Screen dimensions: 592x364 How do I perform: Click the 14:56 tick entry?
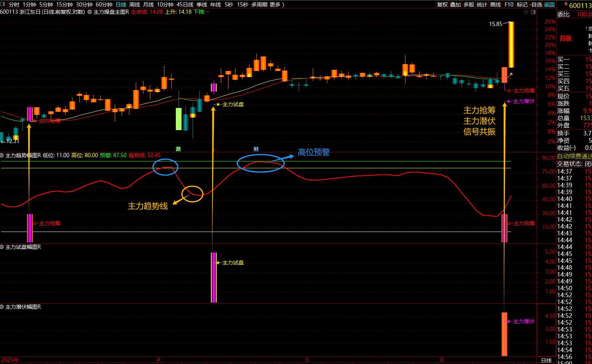coord(574,357)
